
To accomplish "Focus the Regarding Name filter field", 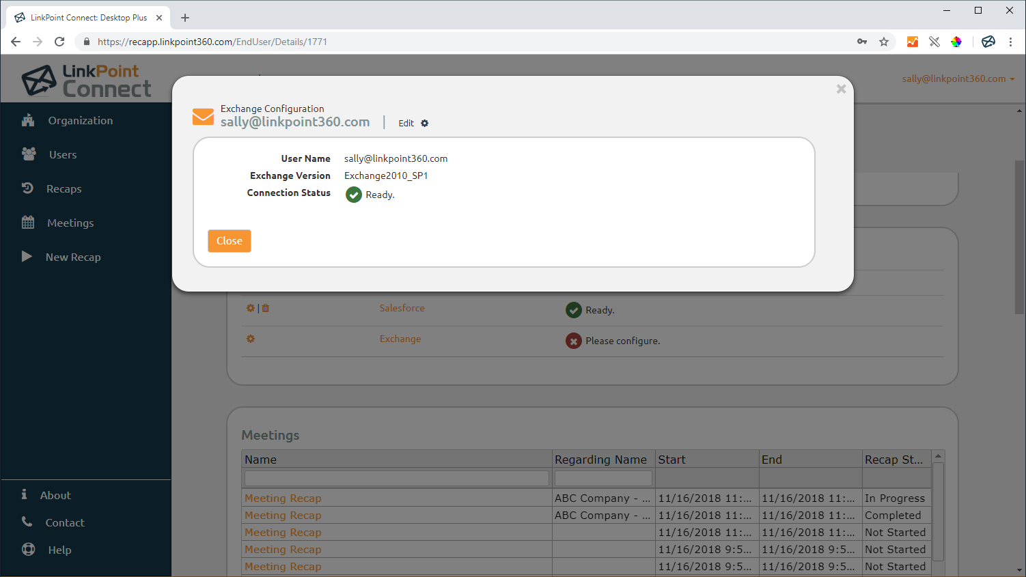I will [x=604, y=478].
